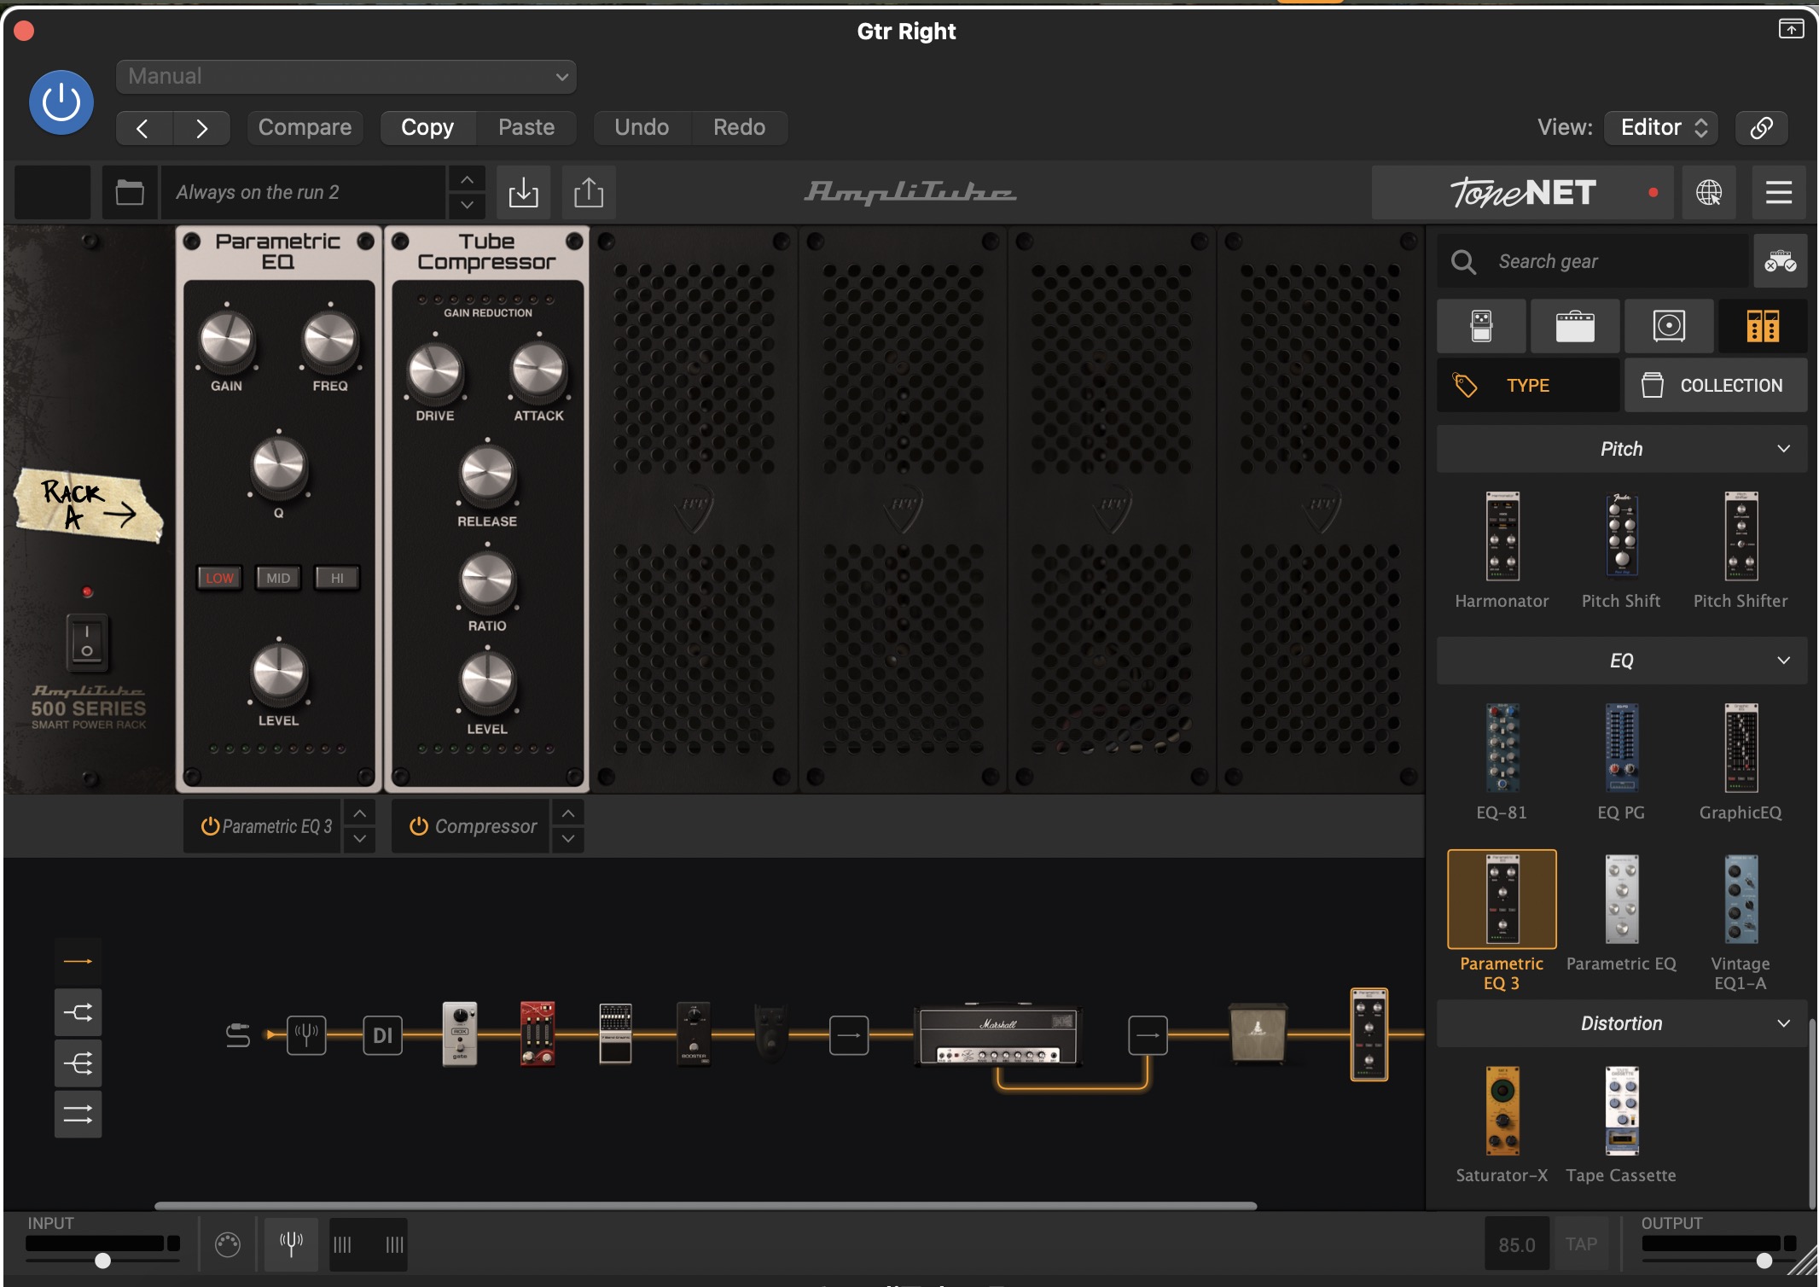This screenshot has height=1287, width=1819.
Task: Open the tuner icon in bottom bar
Action: [x=291, y=1244]
